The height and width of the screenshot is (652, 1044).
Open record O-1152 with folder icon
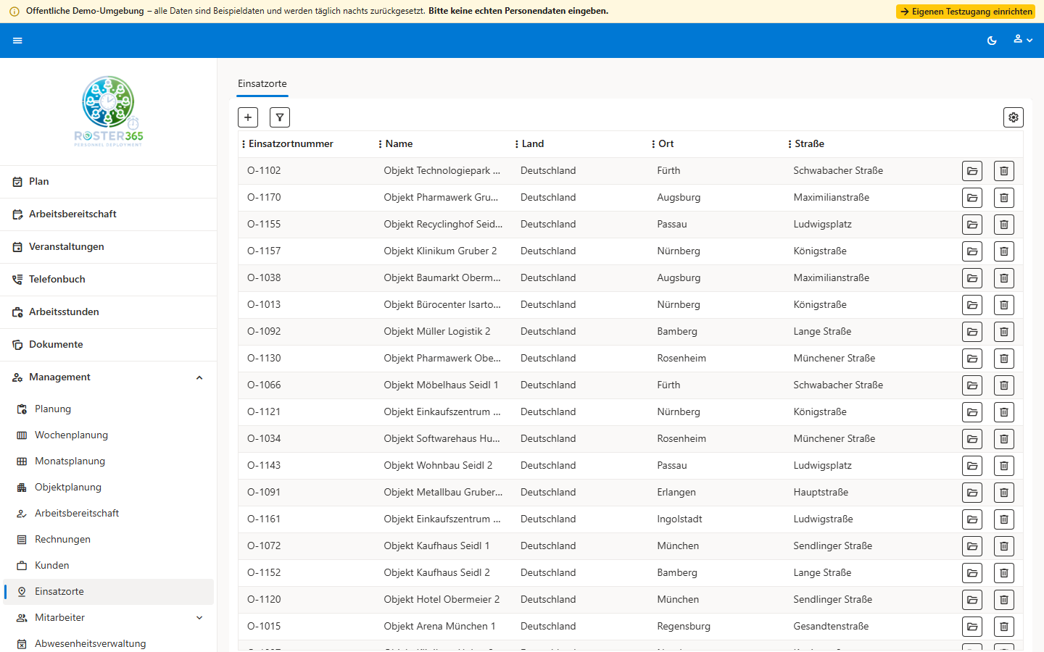pos(972,573)
